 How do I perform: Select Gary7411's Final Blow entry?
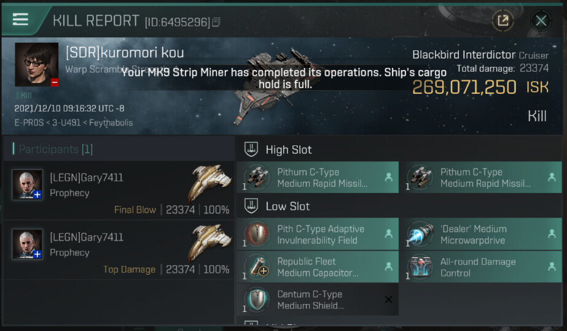[117, 193]
